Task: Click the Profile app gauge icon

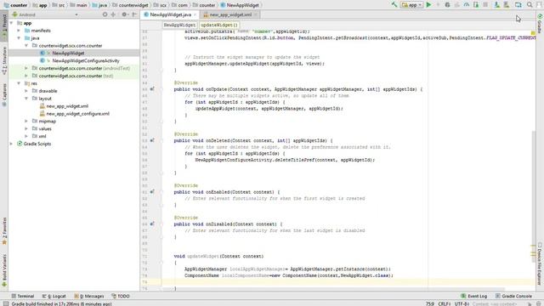Action: (x=467, y=5)
